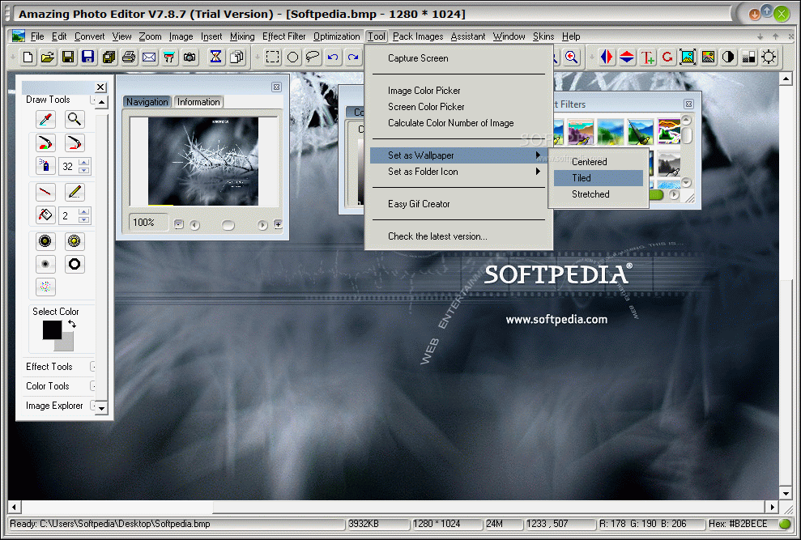801x540 pixels.
Task: Switch to the Navigation tab
Action: (x=147, y=102)
